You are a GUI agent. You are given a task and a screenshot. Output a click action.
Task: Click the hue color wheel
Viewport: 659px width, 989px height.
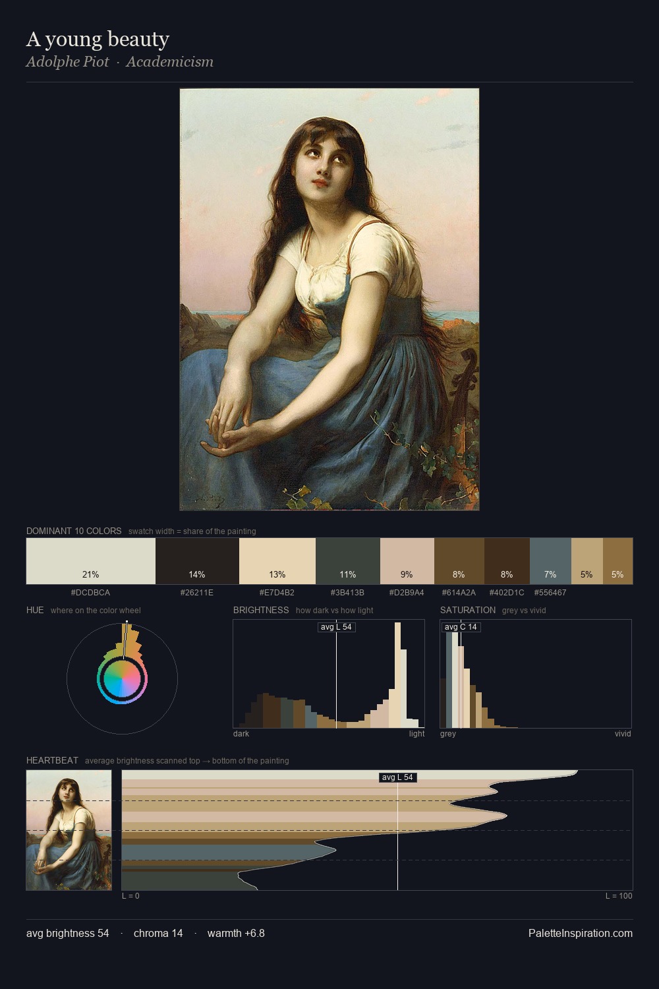(x=122, y=678)
